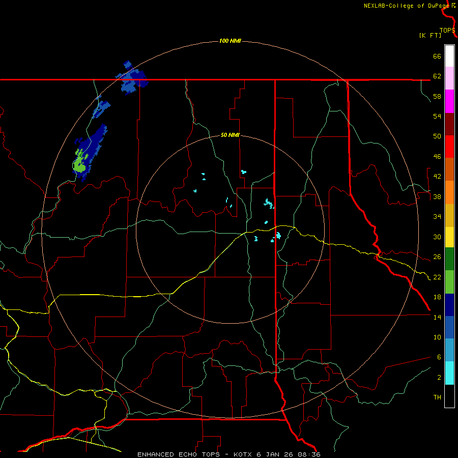
Task: Click the 10 scale value
Action: click(x=437, y=337)
